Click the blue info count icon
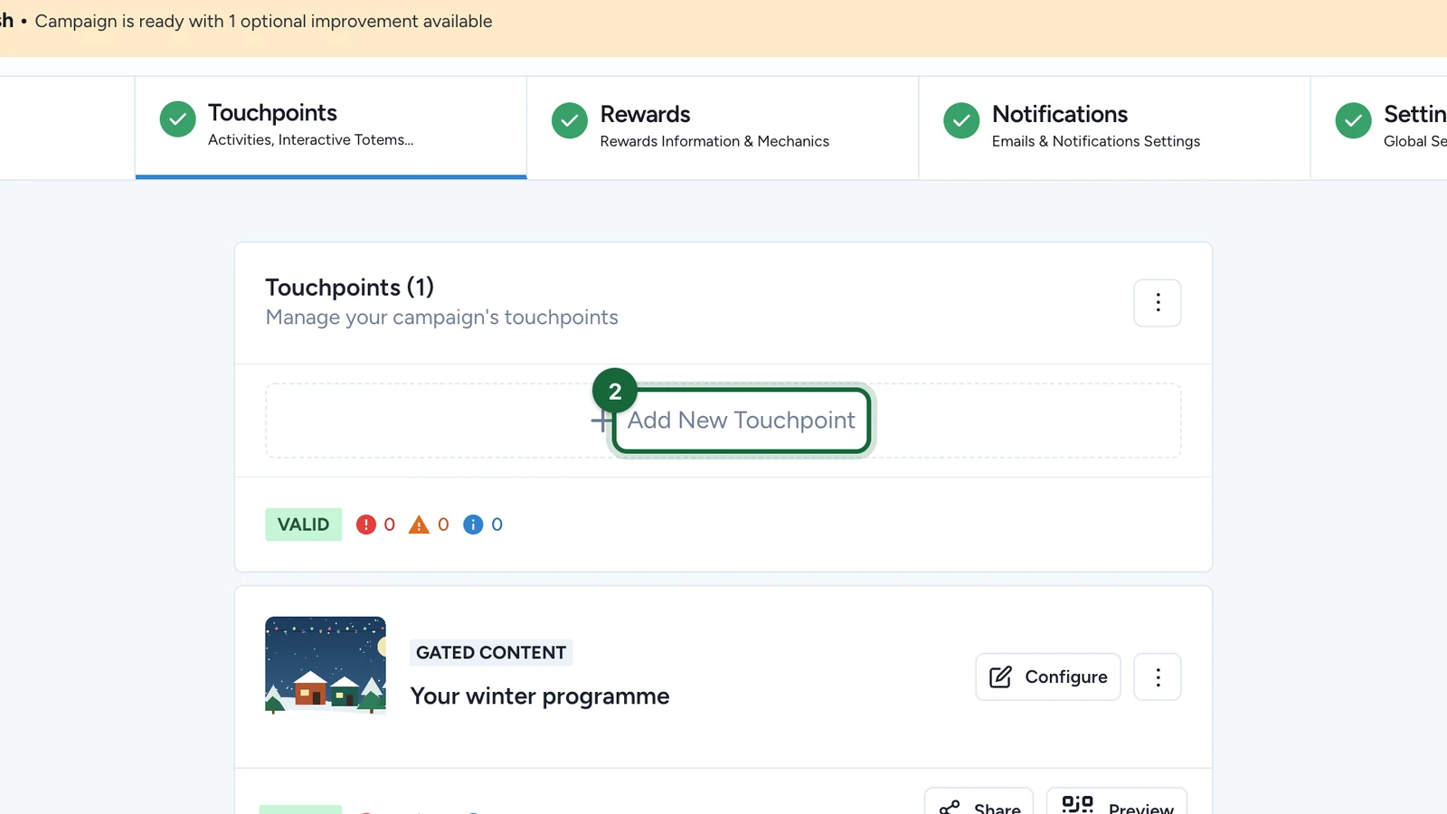The height and width of the screenshot is (814, 1447). point(473,525)
